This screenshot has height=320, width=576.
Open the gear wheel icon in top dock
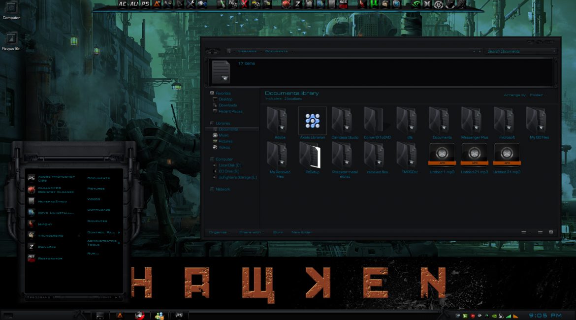pos(438,4)
